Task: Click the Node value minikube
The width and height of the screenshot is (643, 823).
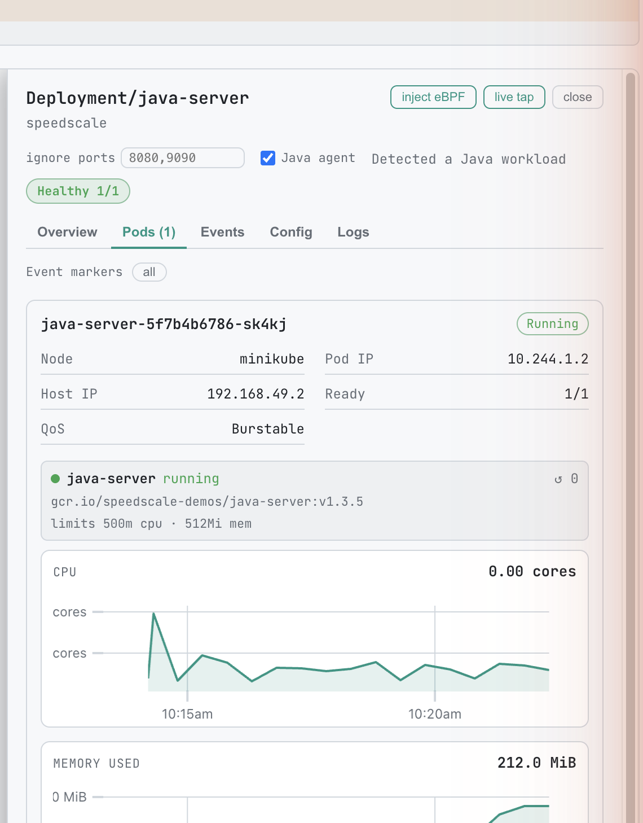Action: click(272, 359)
